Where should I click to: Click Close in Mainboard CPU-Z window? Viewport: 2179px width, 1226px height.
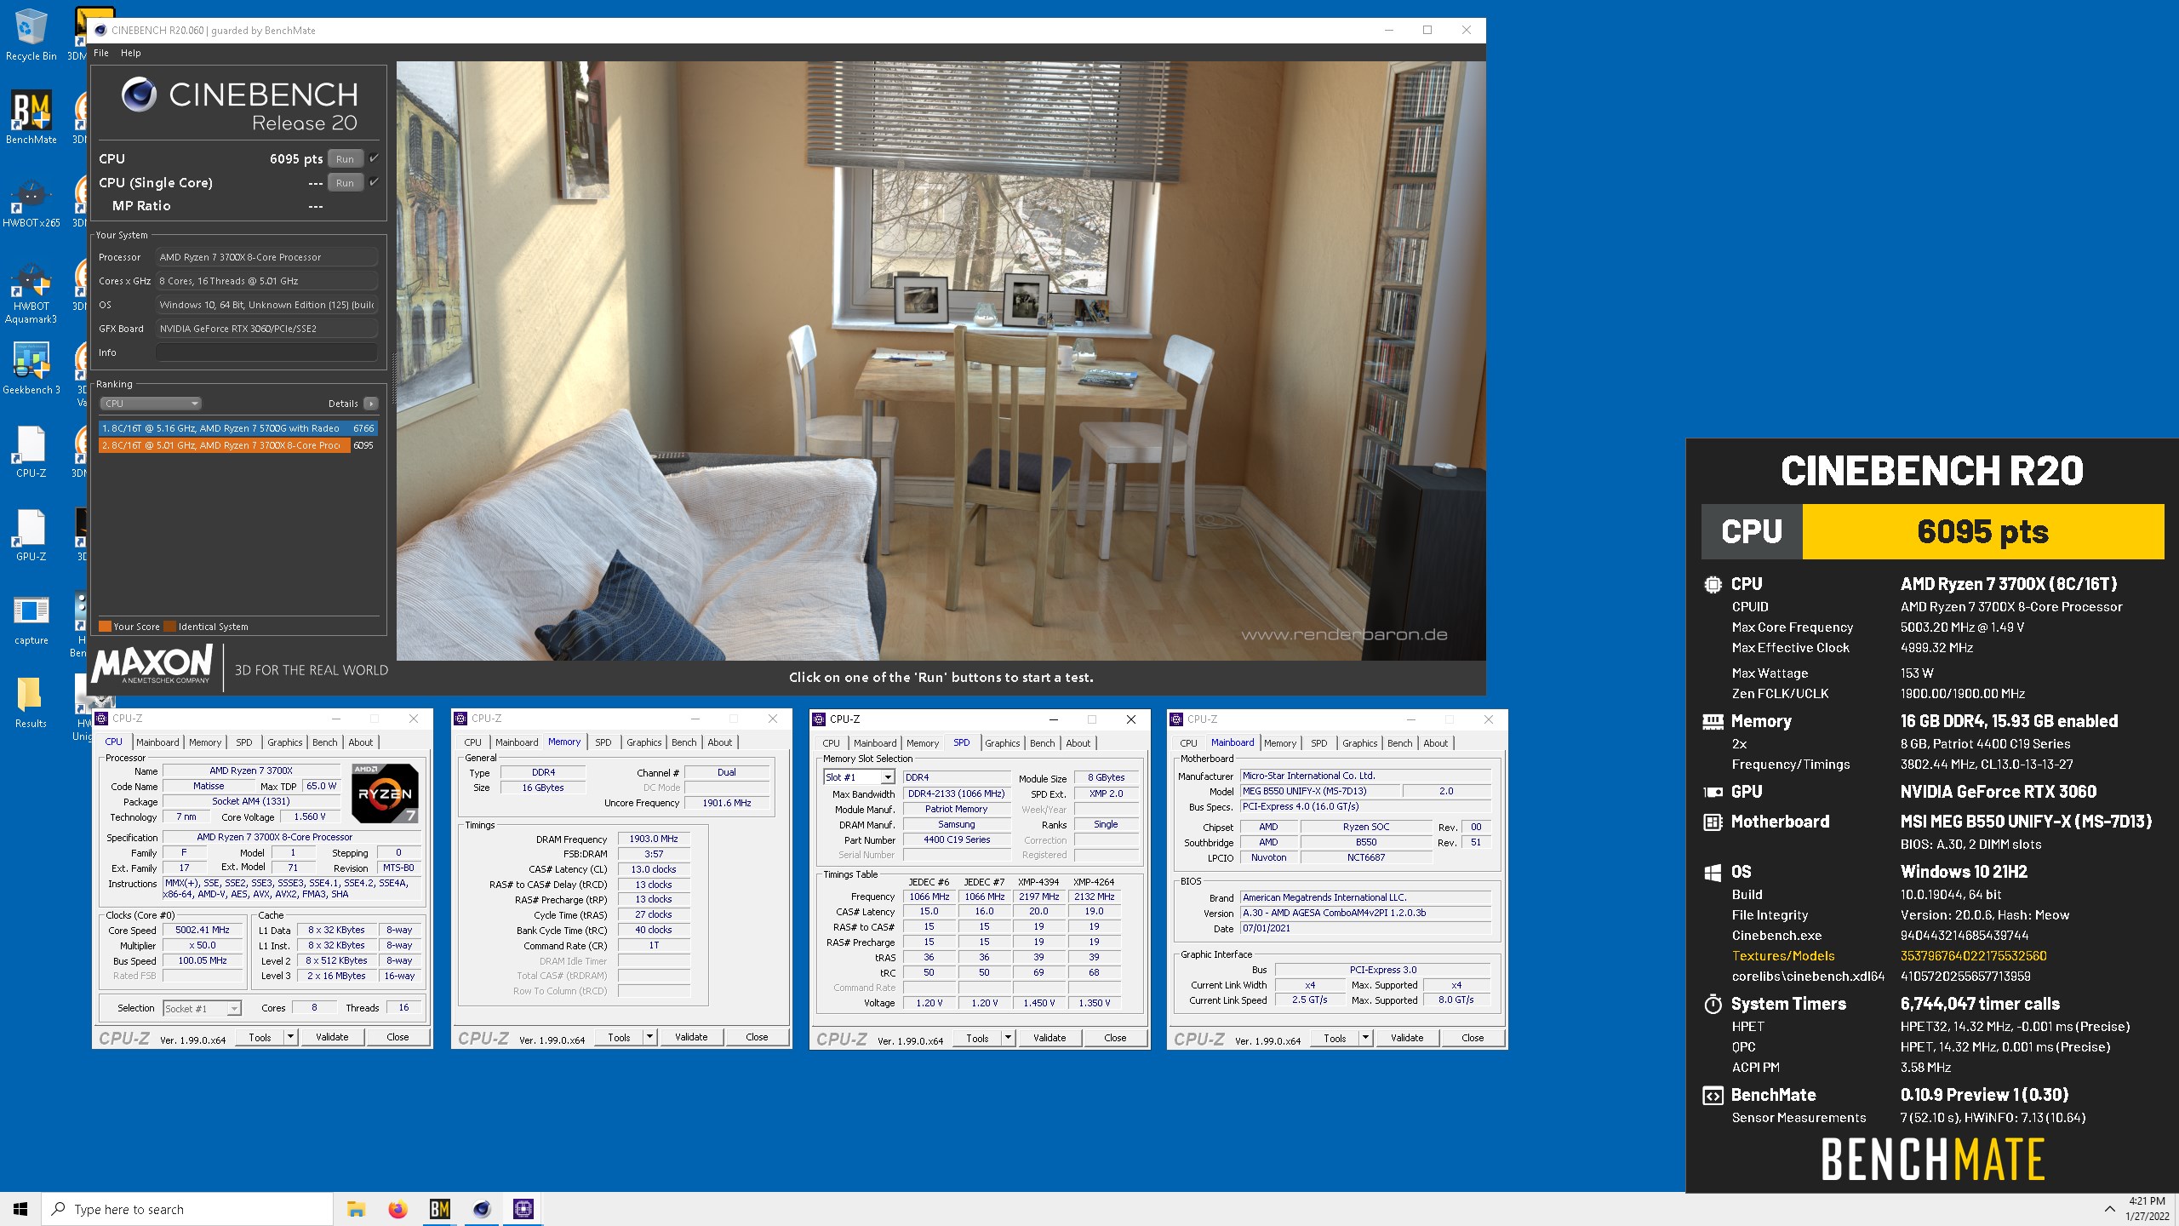[x=1473, y=1038]
